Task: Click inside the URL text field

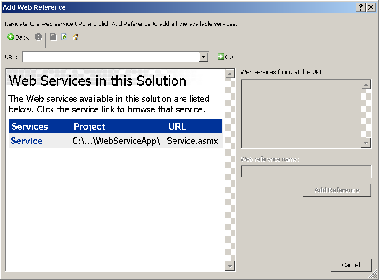Action: tap(110, 57)
